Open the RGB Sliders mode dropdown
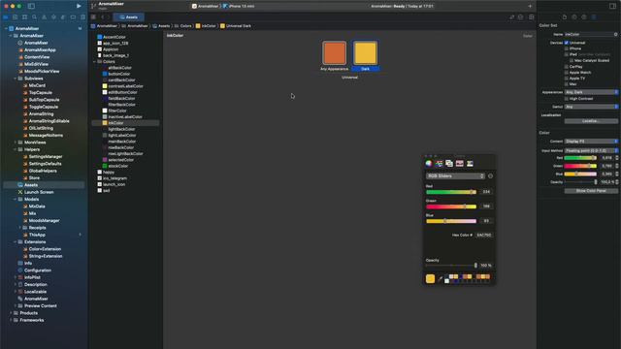621x349 pixels. (455, 176)
